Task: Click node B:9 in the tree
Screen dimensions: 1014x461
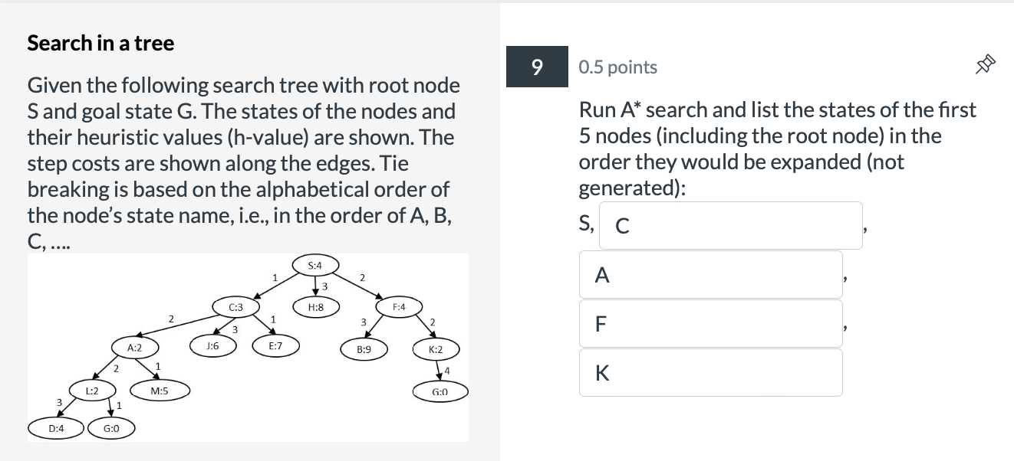Action: (x=364, y=349)
